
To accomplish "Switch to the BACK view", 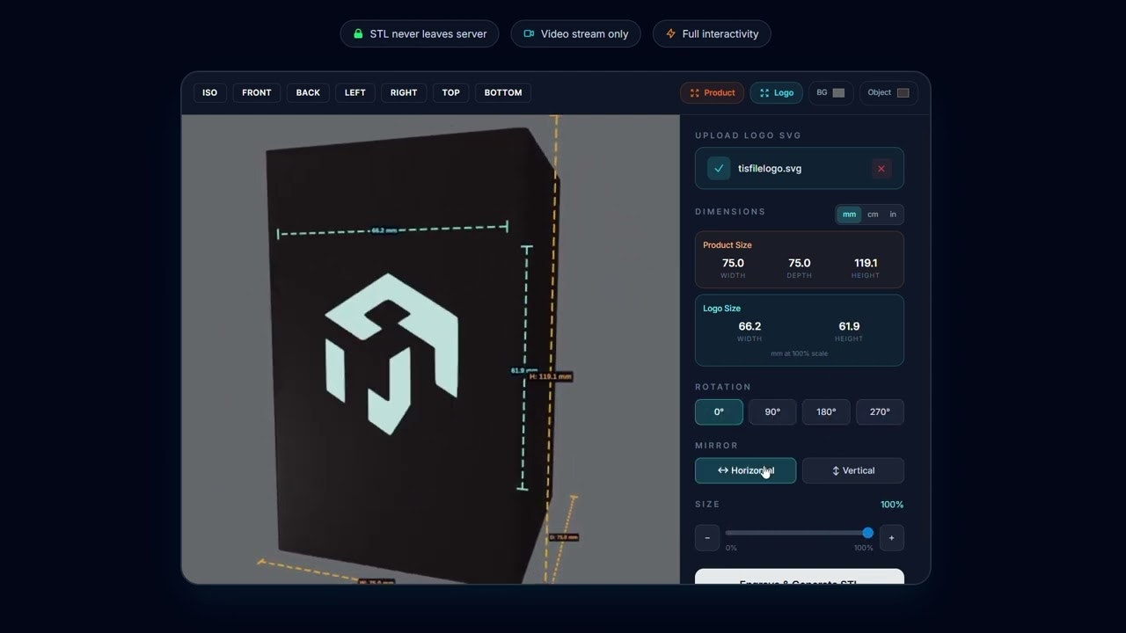I will click(308, 92).
